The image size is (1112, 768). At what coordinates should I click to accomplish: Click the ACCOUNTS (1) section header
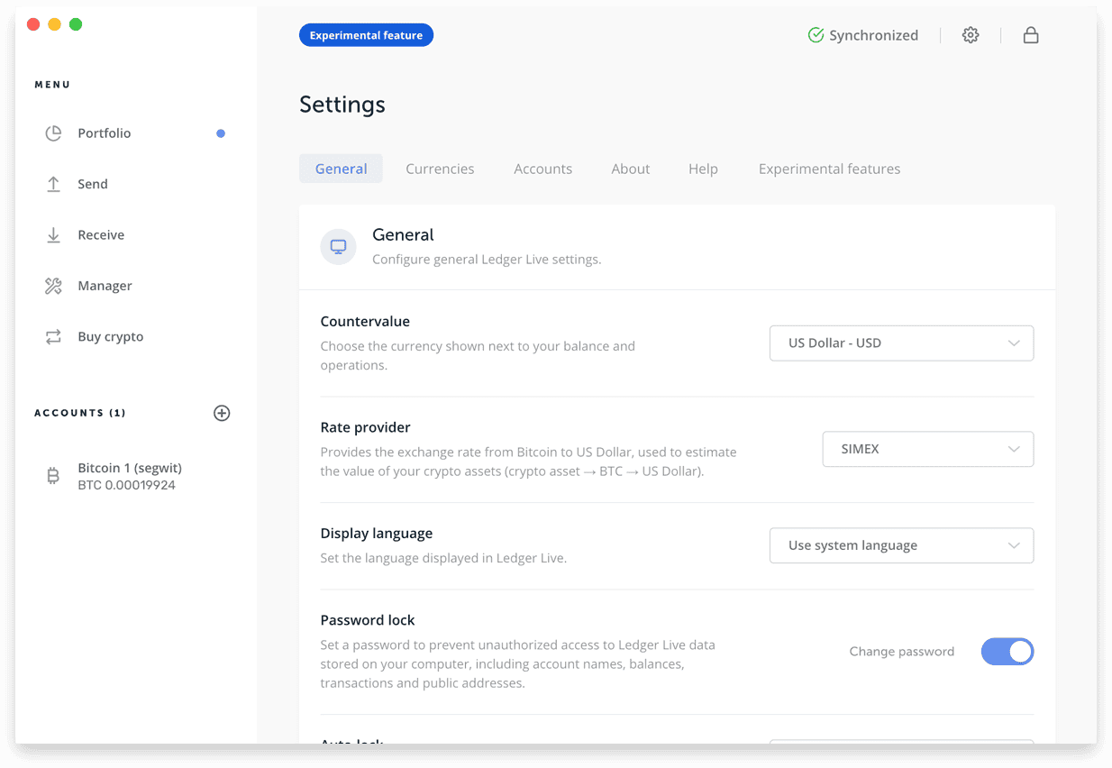(80, 413)
